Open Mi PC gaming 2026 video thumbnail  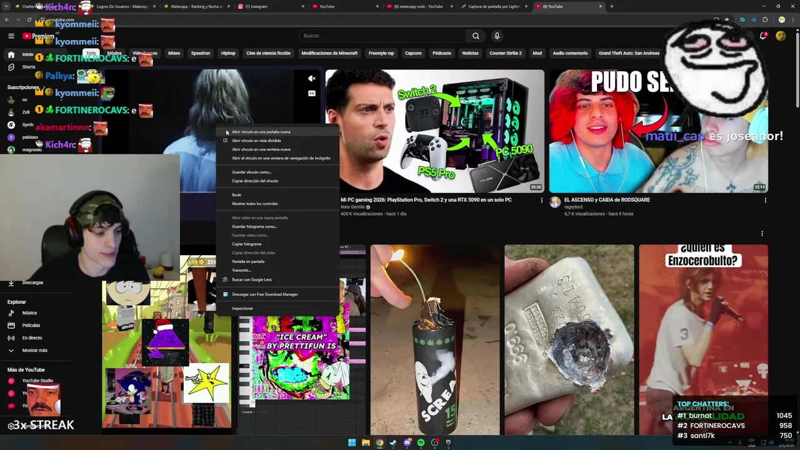[x=435, y=131]
